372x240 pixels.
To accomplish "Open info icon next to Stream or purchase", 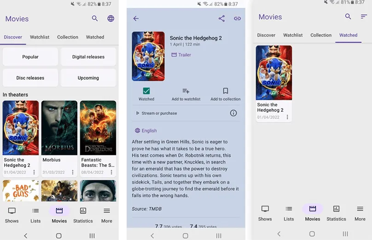I will coord(233,113).
